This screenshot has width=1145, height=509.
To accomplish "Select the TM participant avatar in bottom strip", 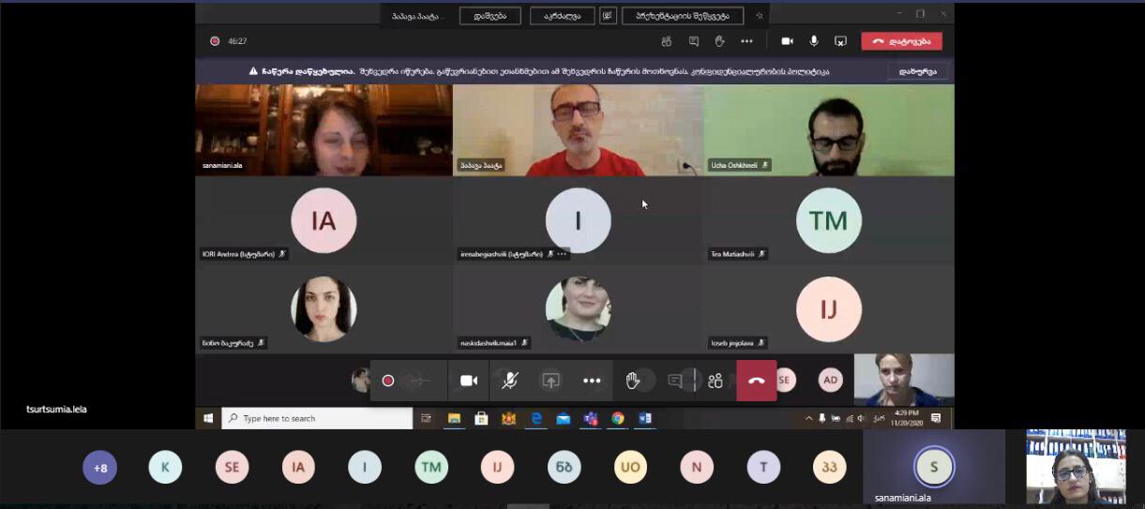I will coord(431,467).
